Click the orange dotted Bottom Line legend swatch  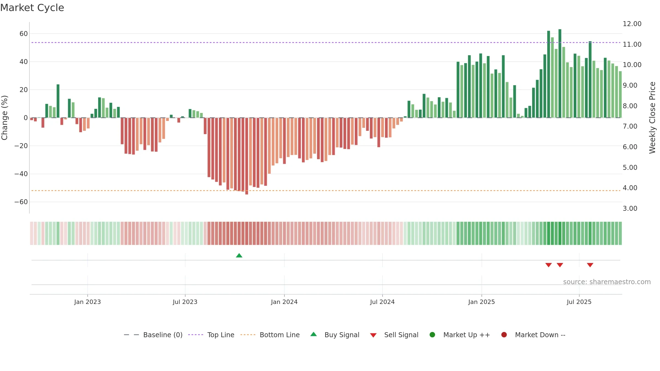(248, 335)
